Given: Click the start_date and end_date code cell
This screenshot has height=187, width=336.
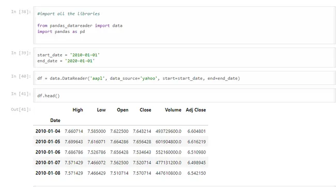Looking at the screenshot, I should (x=185, y=58).
